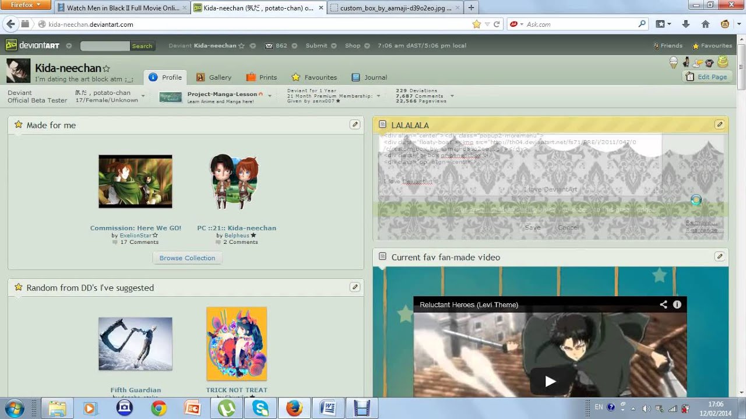Switch to Watch Men in Black II browser tab
The image size is (746, 419).
point(123,8)
